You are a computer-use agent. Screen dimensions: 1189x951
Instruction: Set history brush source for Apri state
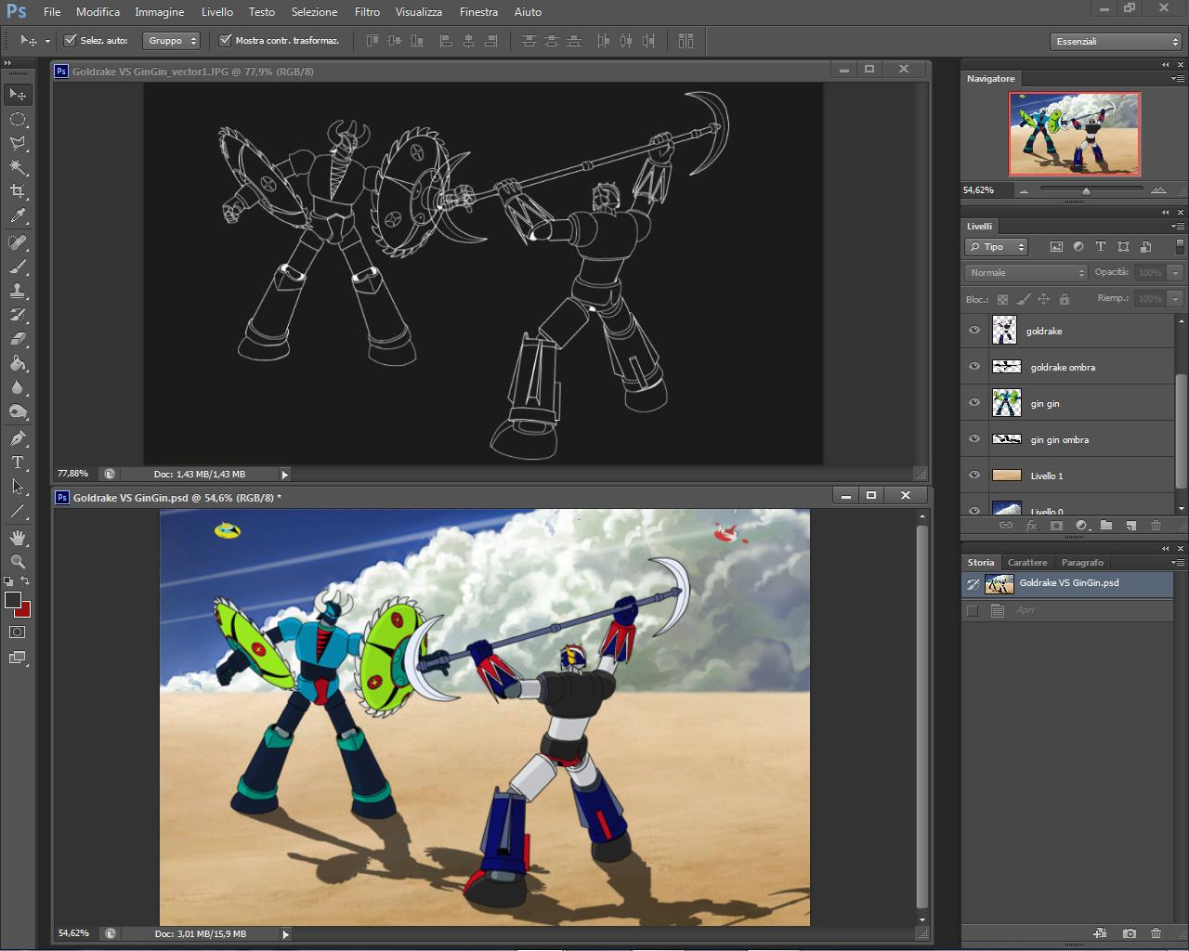[x=973, y=610]
